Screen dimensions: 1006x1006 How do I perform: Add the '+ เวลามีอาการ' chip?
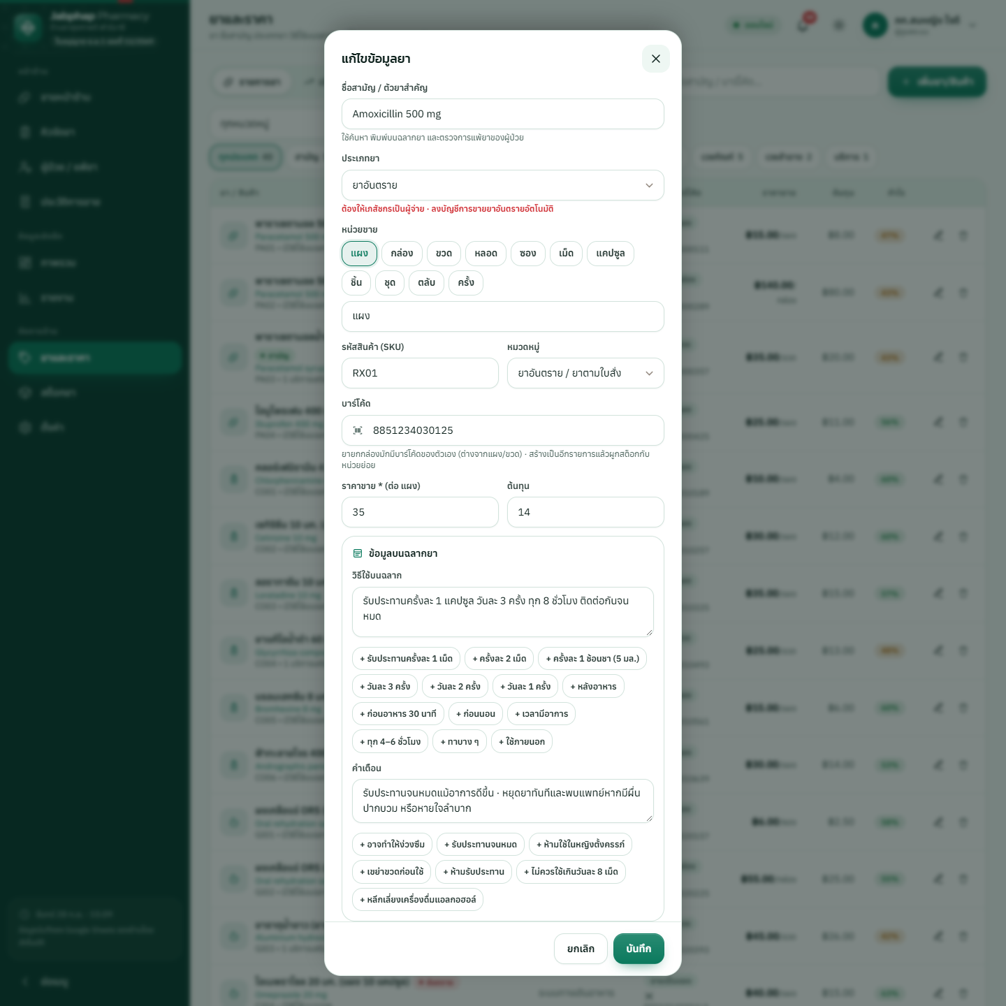pyautogui.click(x=541, y=714)
